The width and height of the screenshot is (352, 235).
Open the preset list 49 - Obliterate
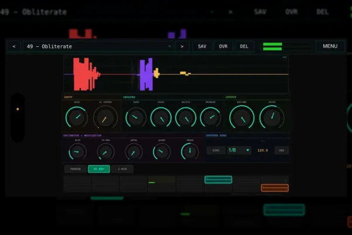tap(98, 46)
